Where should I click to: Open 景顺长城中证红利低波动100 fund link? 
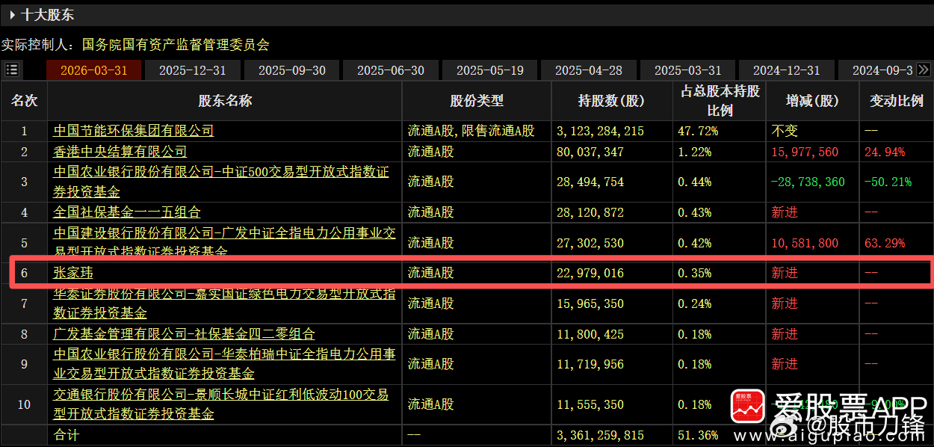221,404
